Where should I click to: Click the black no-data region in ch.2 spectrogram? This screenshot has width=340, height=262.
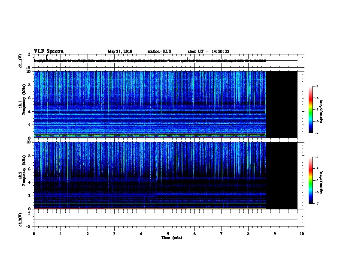282,176
